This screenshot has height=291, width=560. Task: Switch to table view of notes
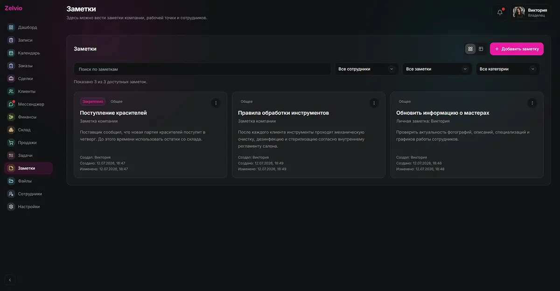coord(481,49)
